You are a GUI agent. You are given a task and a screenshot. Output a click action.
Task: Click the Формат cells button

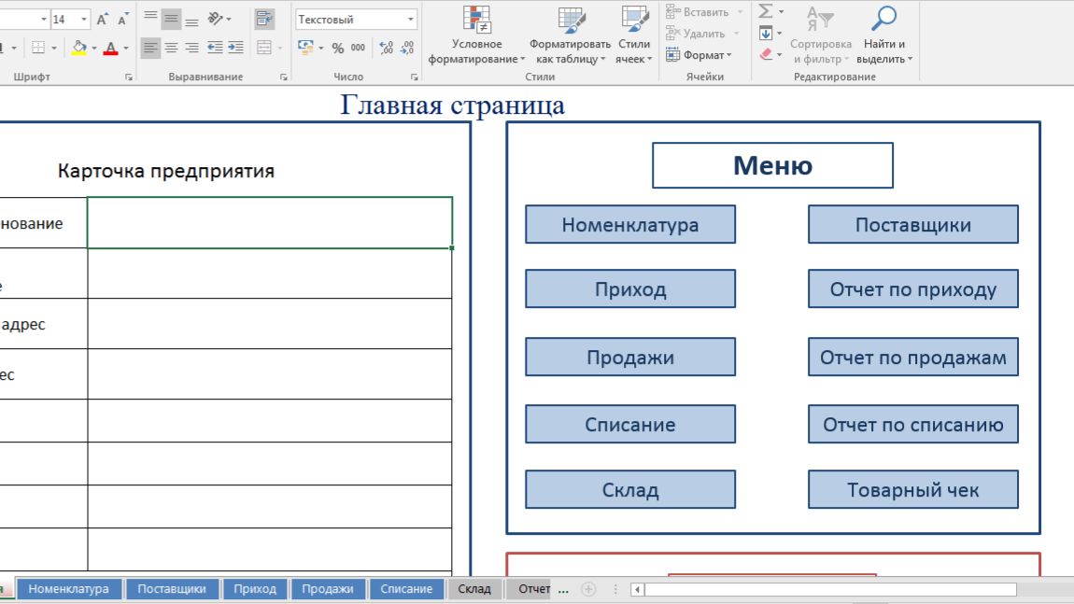coord(699,55)
